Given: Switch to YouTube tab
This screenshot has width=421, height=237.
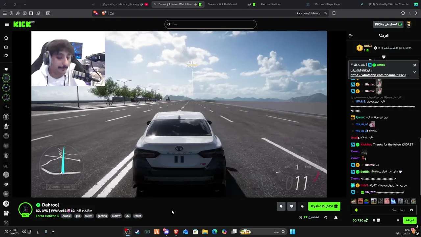Looking at the screenshot, I should point(125,4).
